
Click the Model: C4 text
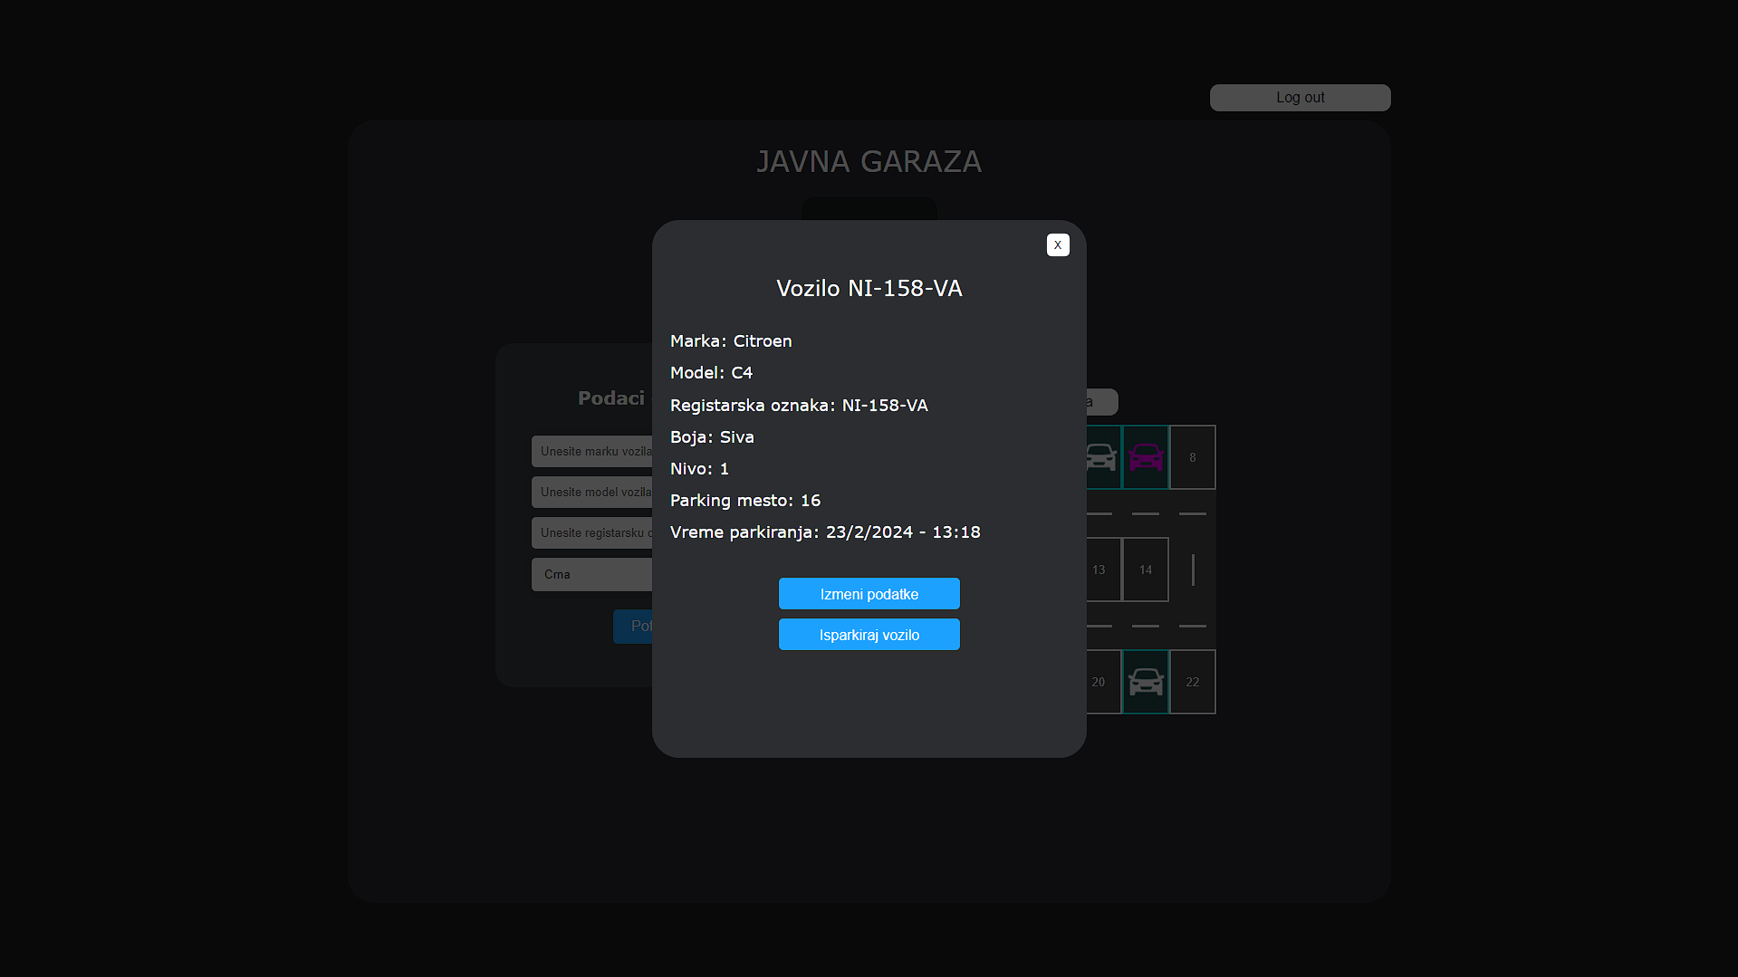711,373
